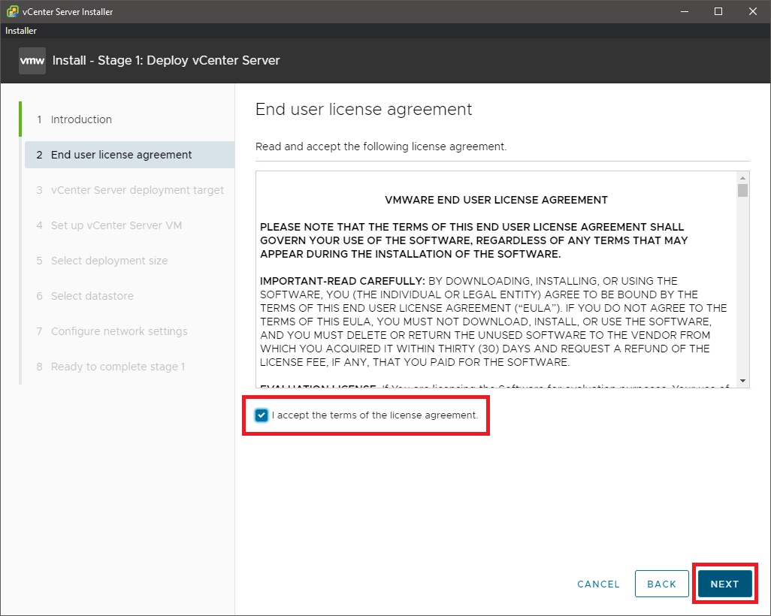Screen dimensions: 771x616
Task: Open Configure network settings step
Action: [119, 331]
